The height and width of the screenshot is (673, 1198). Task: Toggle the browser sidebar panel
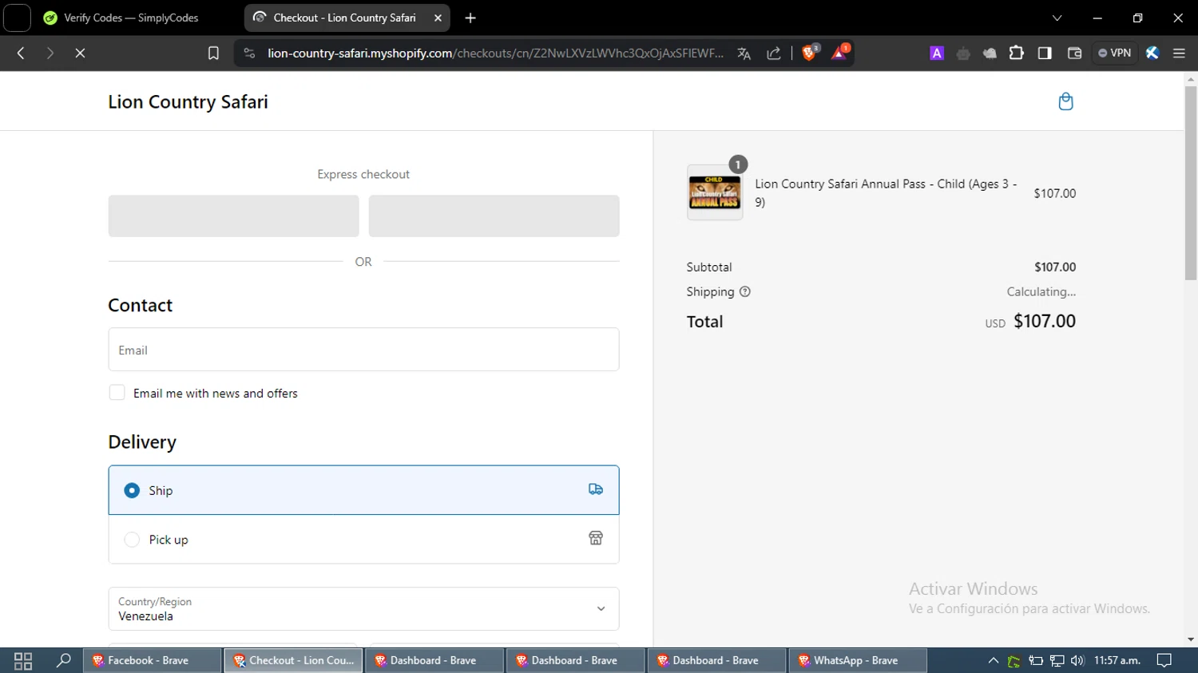point(1045,53)
